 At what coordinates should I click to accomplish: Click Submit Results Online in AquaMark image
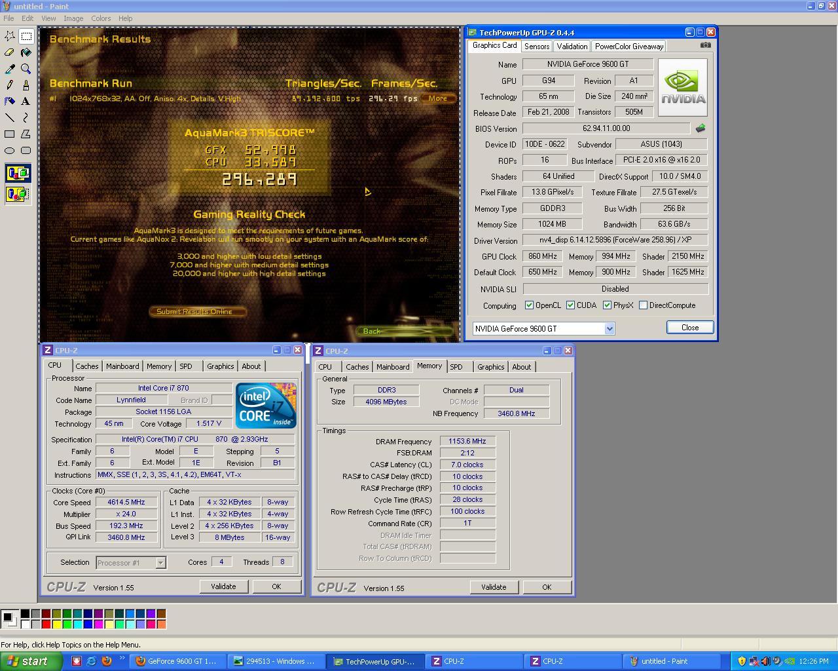(198, 312)
